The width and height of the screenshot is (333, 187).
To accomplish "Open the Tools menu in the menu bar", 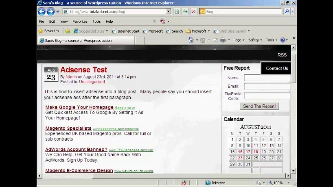I will click(x=97, y=21).
